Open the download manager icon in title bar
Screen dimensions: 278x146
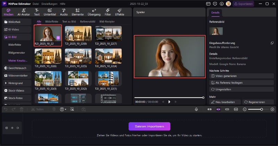coord(222,4)
